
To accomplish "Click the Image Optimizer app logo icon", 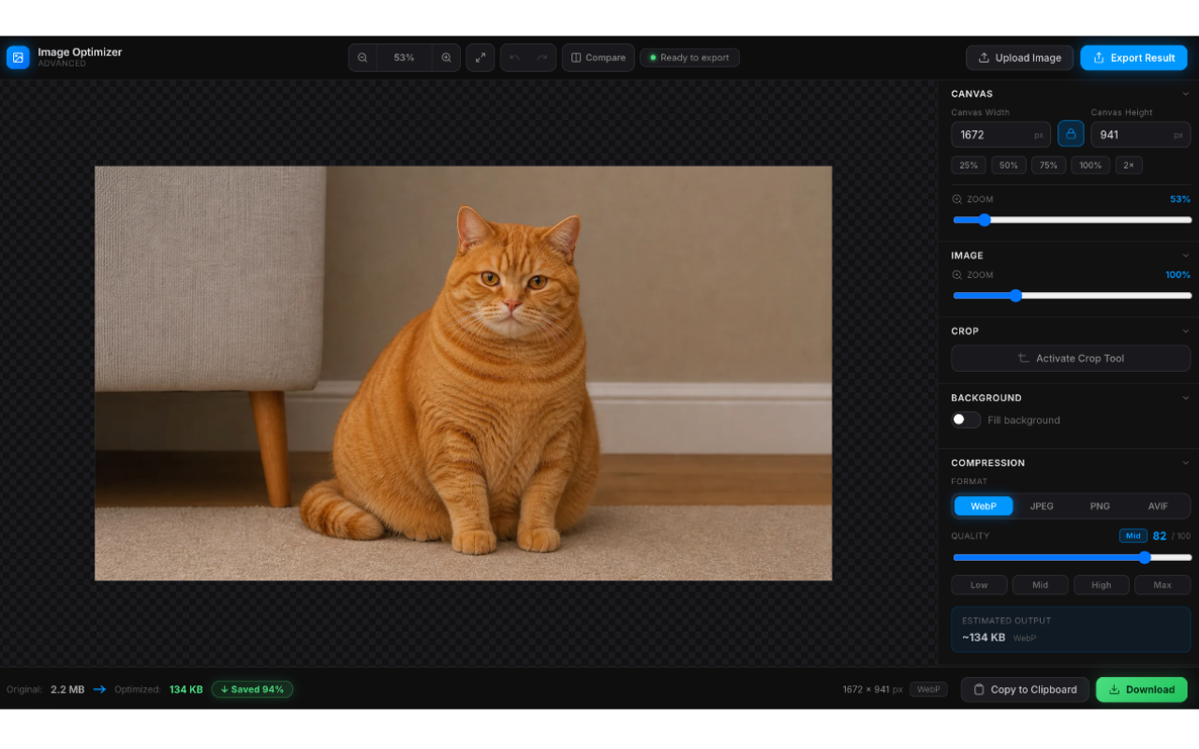I will point(18,57).
